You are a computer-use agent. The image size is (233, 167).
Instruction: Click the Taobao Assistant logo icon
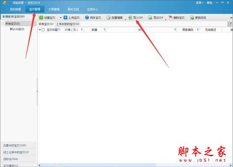5,3
